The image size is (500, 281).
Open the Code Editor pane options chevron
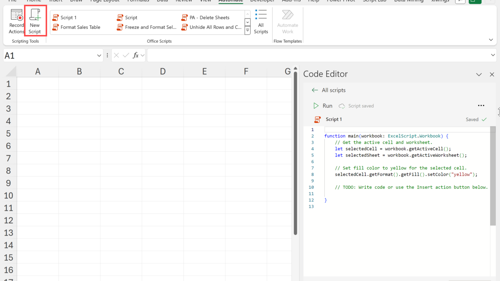pyautogui.click(x=479, y=74)
